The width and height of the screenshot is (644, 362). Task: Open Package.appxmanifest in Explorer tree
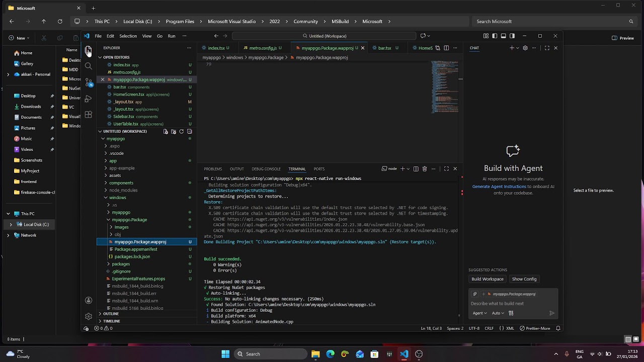tap(136, 249)
